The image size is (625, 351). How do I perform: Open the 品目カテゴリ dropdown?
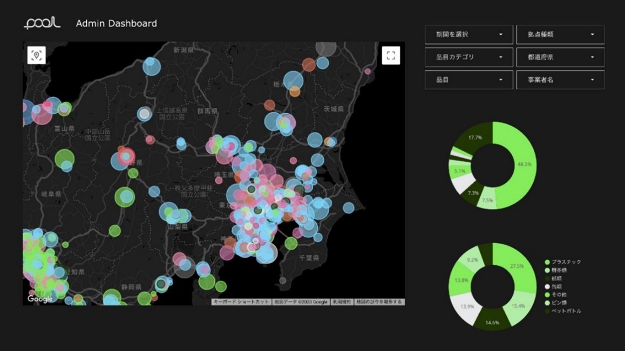pos(468,57)
